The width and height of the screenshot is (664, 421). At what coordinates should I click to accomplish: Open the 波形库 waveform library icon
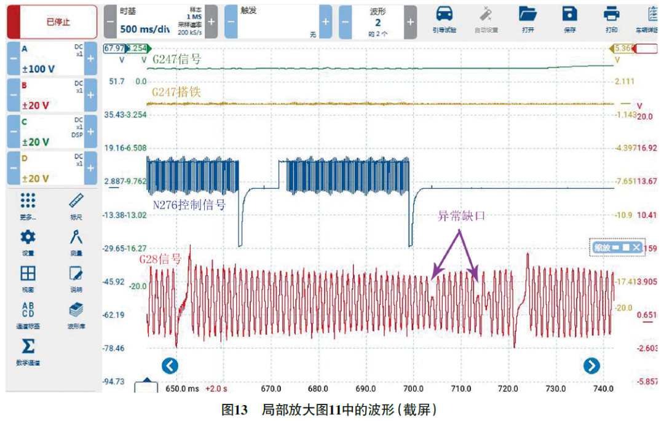(76, 315)
